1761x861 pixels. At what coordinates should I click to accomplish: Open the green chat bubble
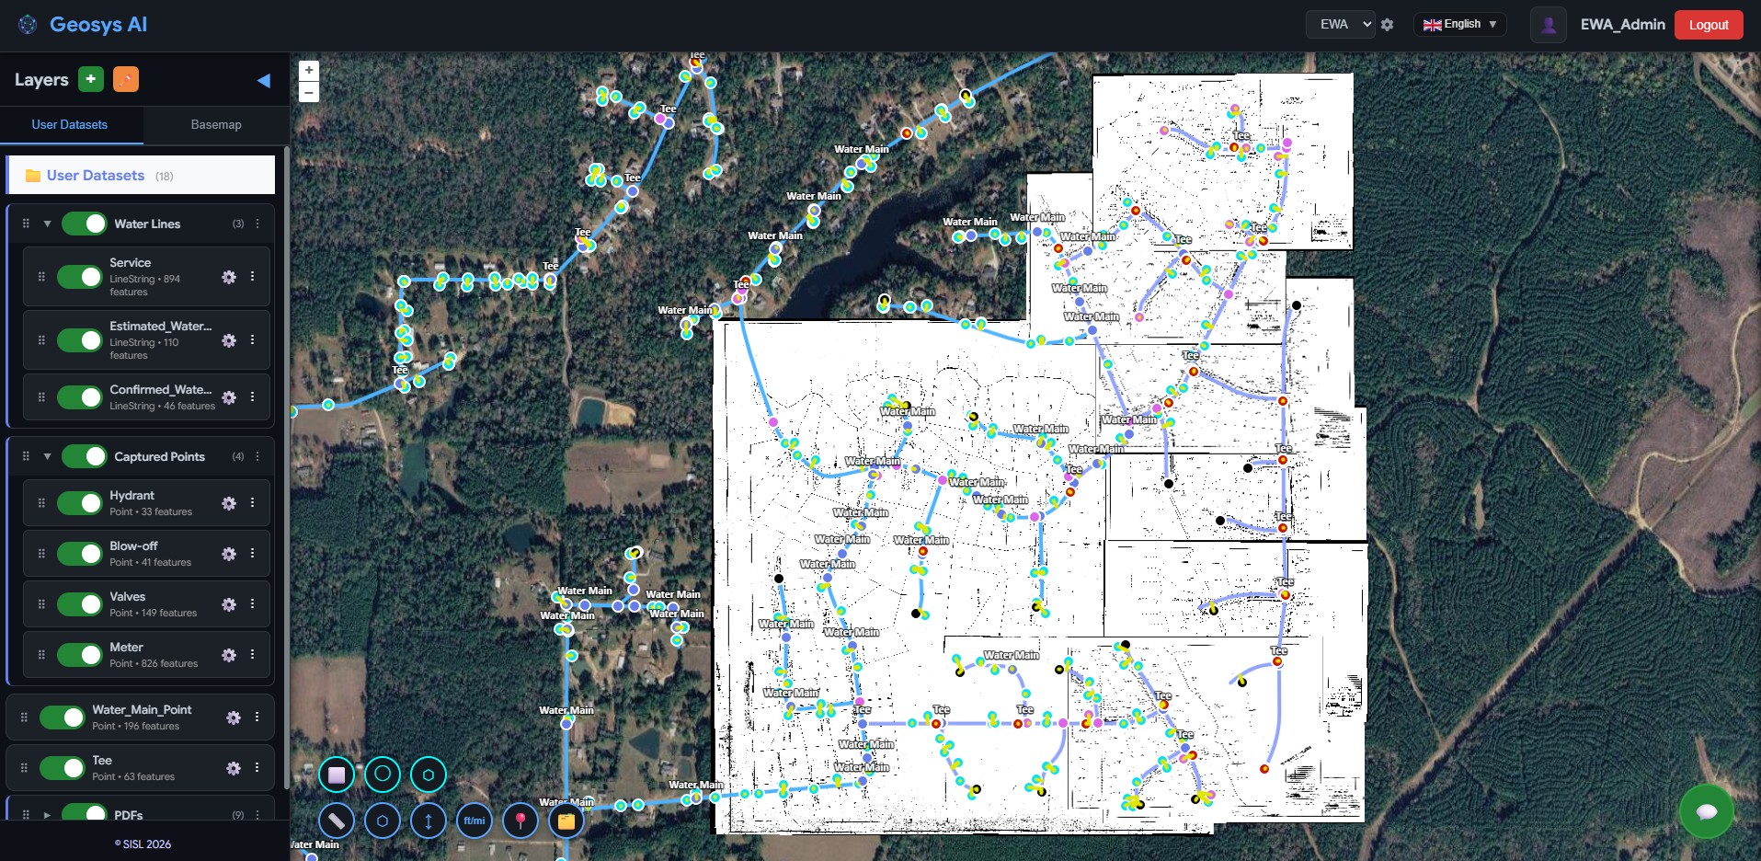[x=1707, y=810]
